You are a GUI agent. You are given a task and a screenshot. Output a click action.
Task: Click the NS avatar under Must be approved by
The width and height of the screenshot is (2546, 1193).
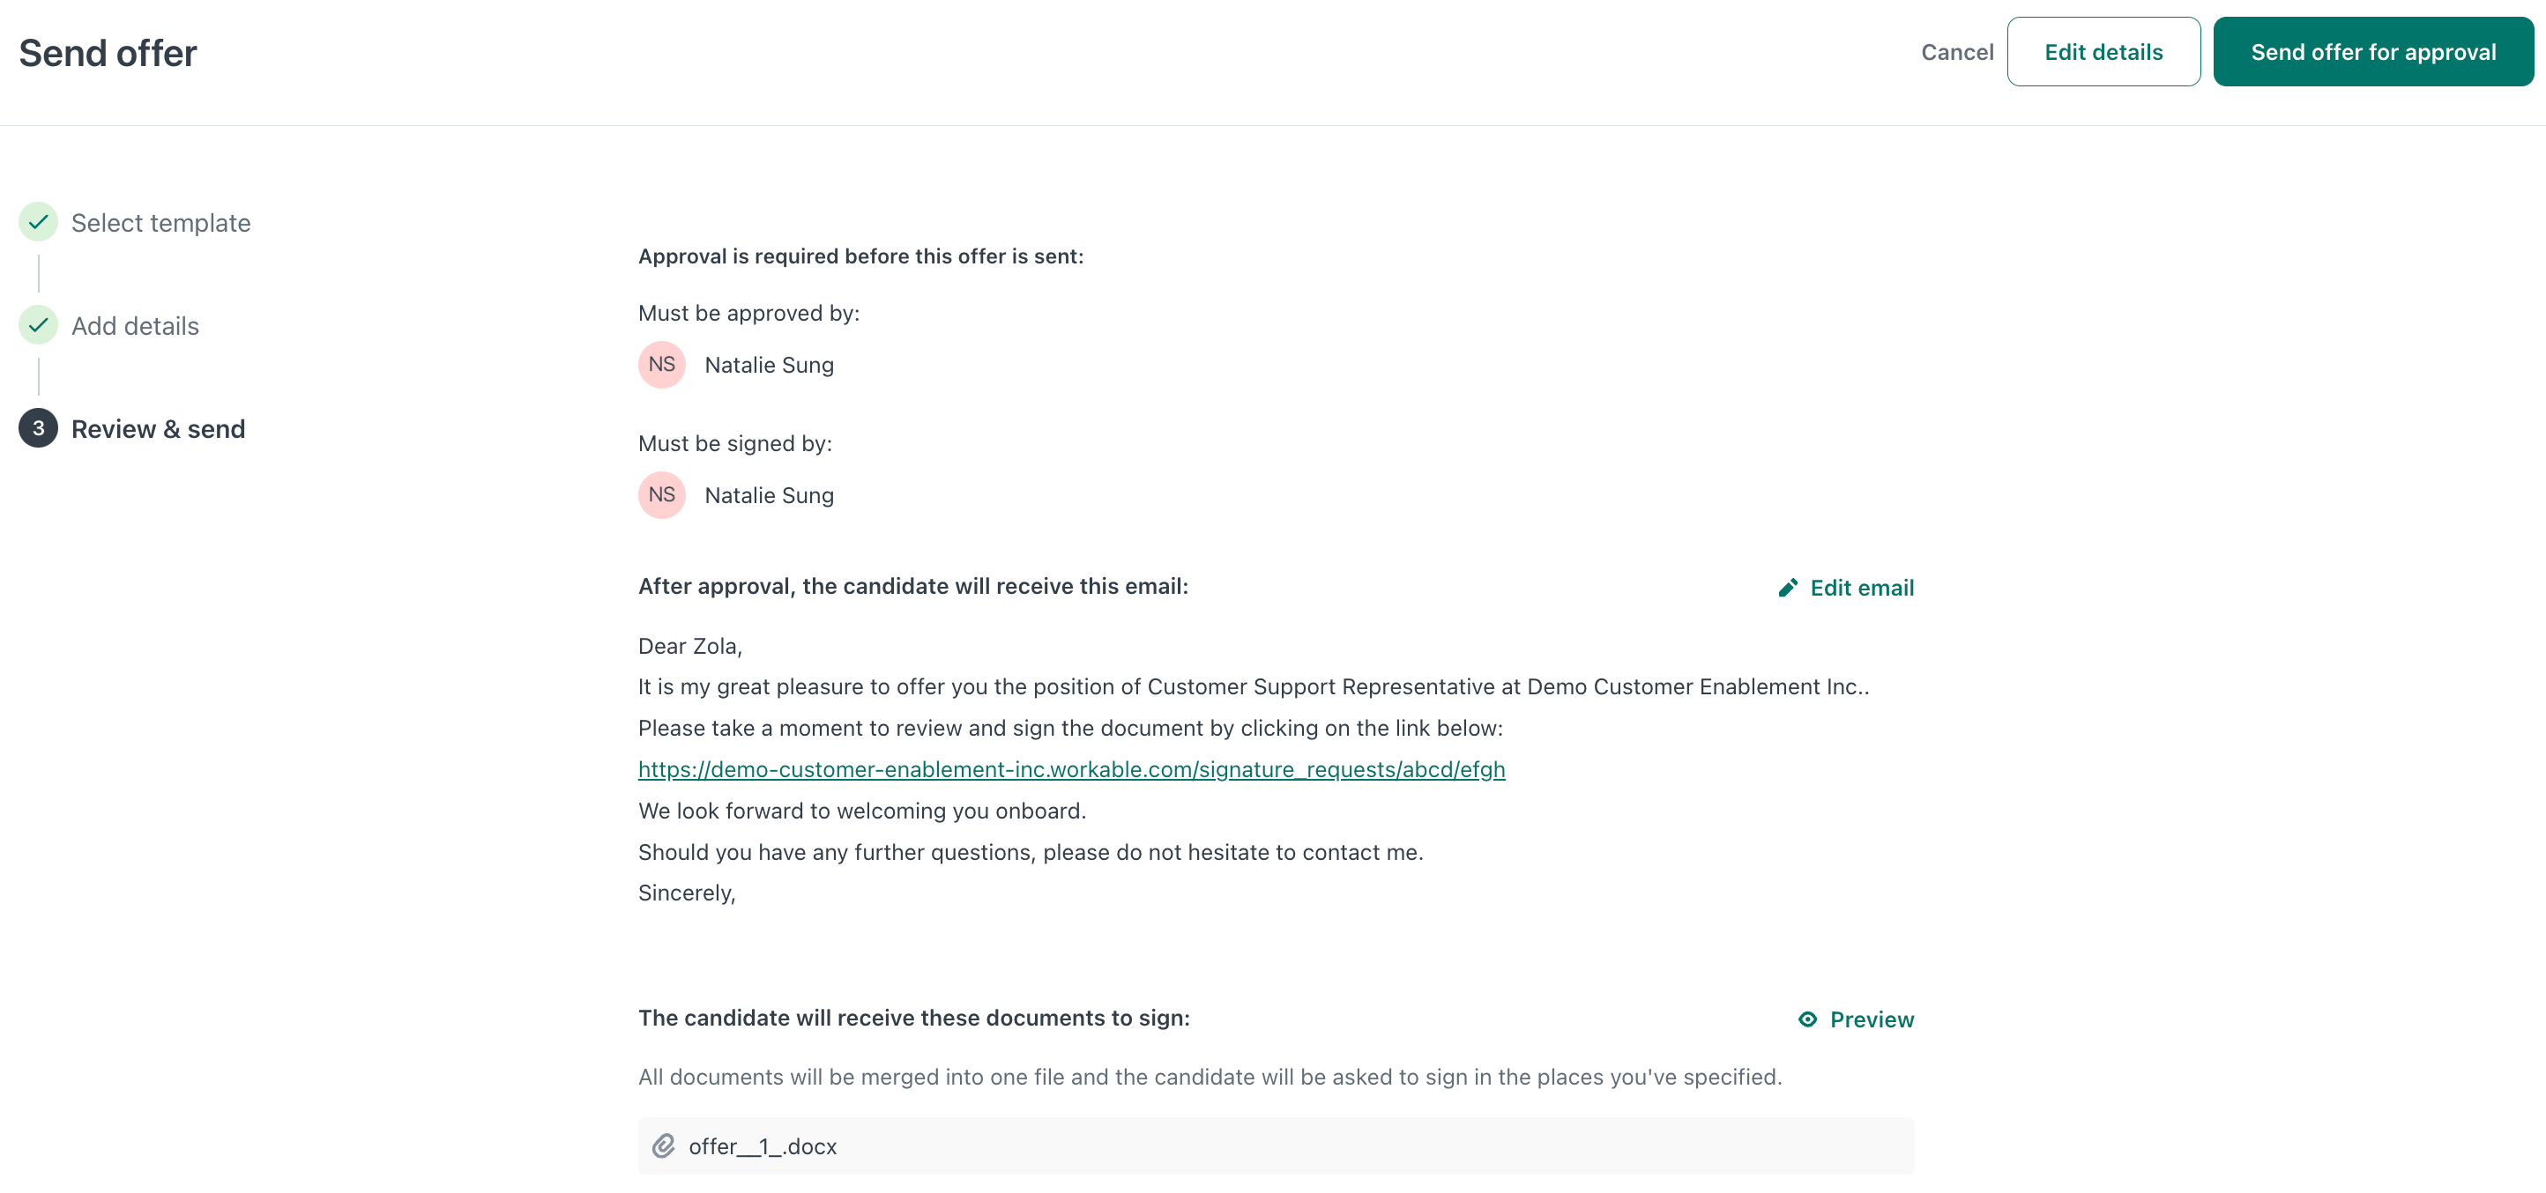tap(661, 365)
